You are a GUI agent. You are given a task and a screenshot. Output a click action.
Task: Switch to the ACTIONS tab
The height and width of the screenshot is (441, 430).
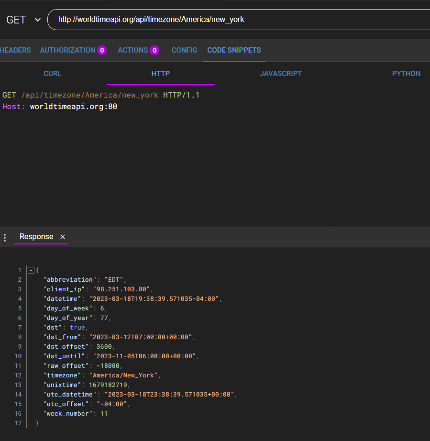pyautogui.click(x=133, y=50)
